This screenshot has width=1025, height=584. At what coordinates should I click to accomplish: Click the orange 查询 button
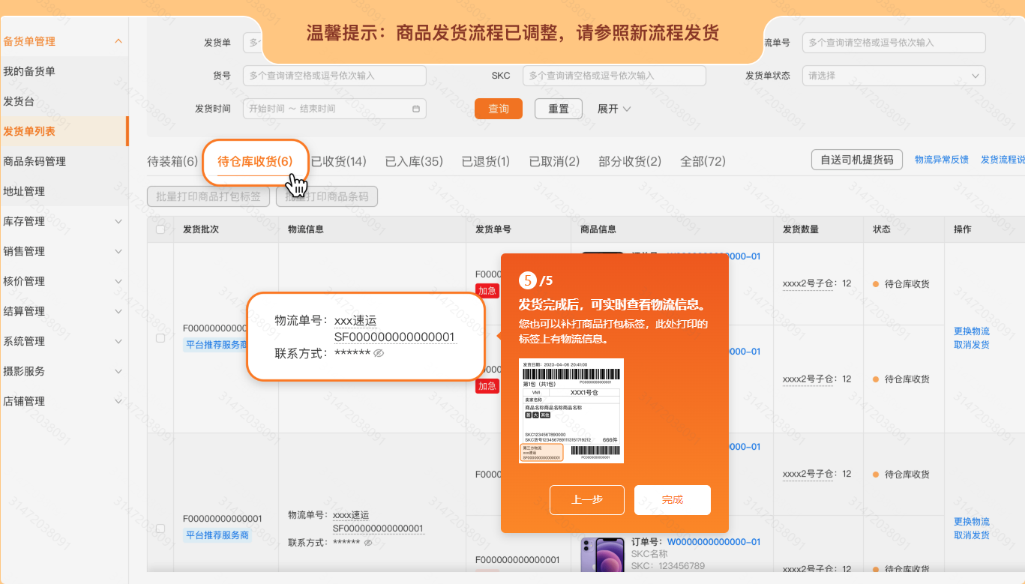pyautogui.click(x=499, y=109)
